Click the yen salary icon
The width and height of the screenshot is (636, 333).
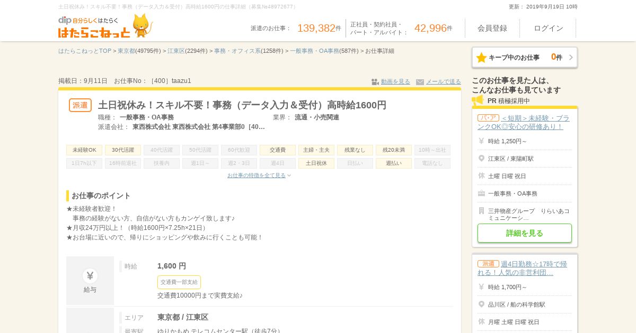coord(90,275)
